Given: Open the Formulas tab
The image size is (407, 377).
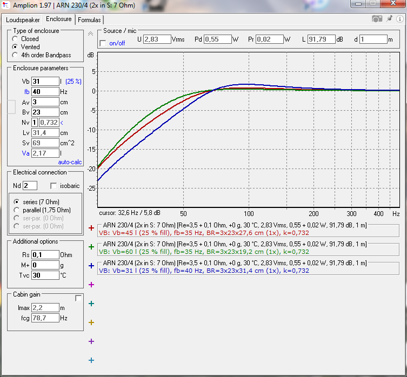Looking at the screenshot, I should pos(89,20).
